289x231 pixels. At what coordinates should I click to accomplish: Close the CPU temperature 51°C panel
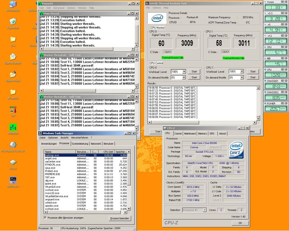point(286,47)
